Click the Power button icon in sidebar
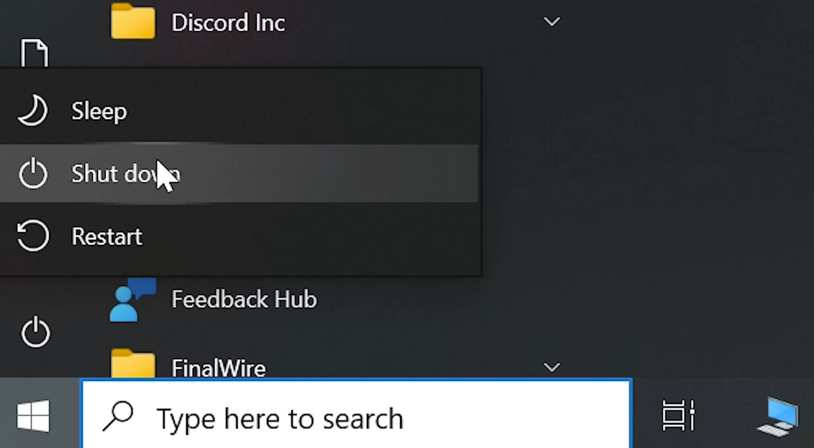The image size is (814, 448). click(x=35, y=332)
